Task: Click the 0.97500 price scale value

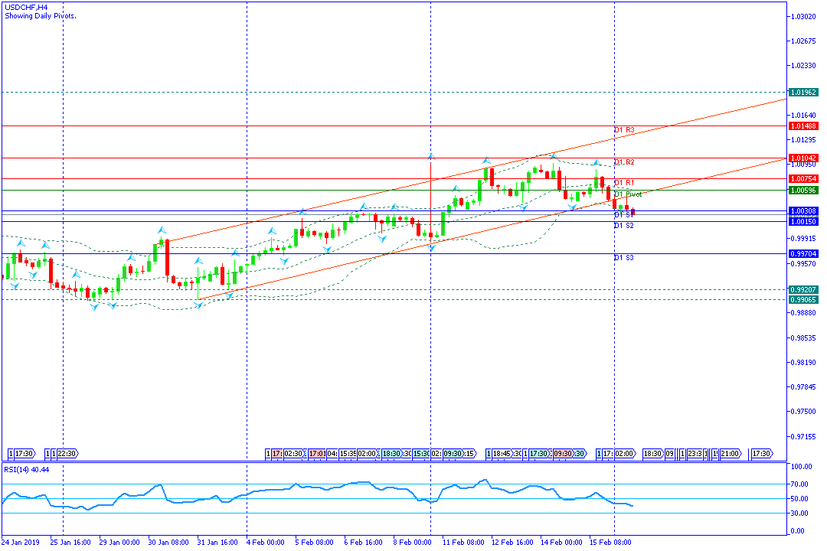Action: pyautogui.click(x=804, y=412)
